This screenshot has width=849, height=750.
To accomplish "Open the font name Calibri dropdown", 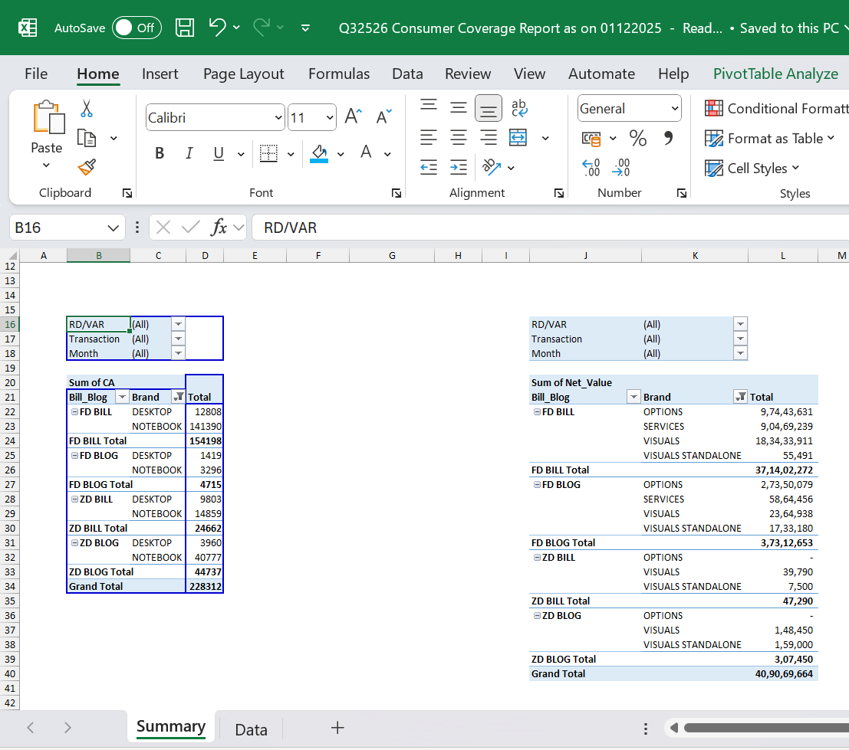I will tap(278, 118).
